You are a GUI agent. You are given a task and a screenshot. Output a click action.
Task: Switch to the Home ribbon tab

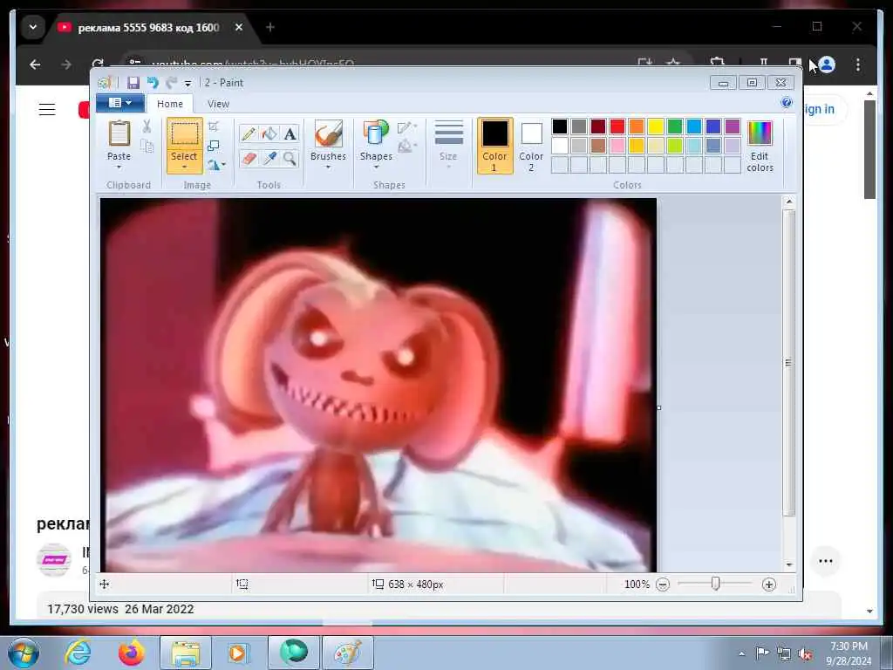[x=170, y=104]
